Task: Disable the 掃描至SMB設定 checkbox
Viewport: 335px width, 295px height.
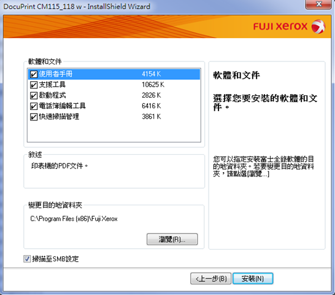Action: coord(27,259)
